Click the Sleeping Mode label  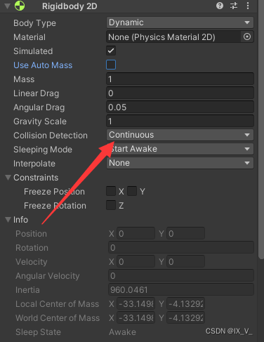(43, 150)
